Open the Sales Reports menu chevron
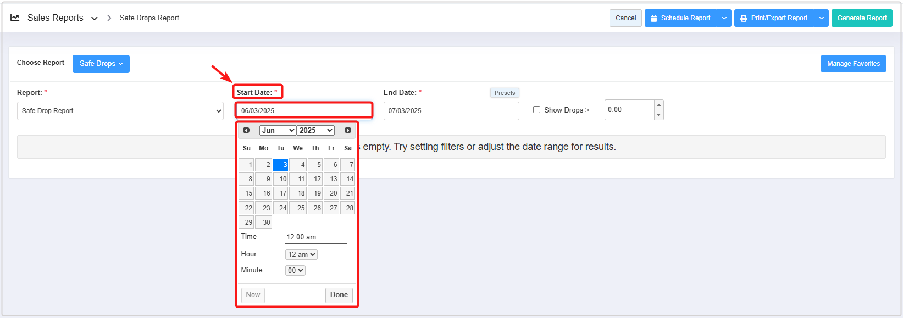903x318 pixels. 95,18
